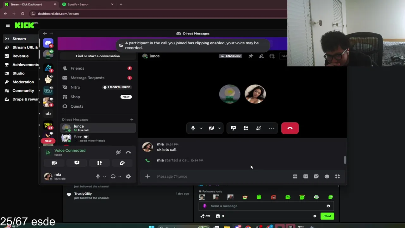Open the 'ob' server
Image resolution: width=405 pixels, height=228 pixels.
click(x=48, y=113)
